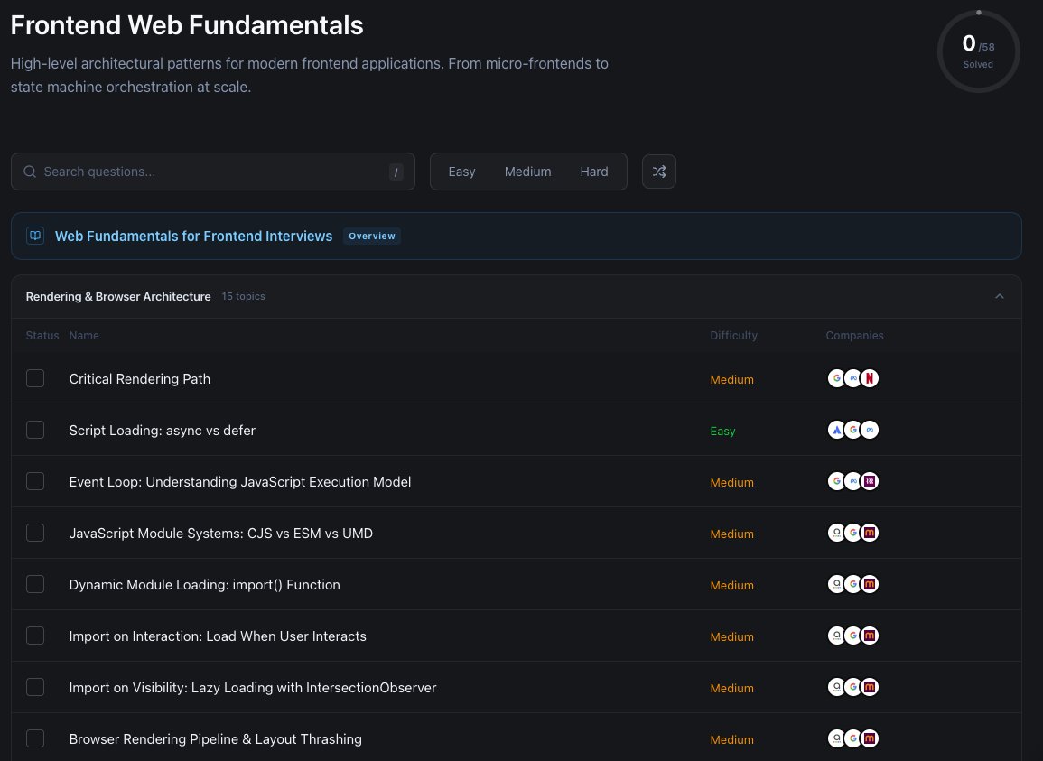The height and width of the screenshot is (761, 1043).
Task: Click Google icon in Event Loop row
Action: [837, 481]
